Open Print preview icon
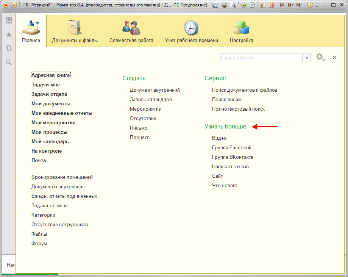 point(233,5)
